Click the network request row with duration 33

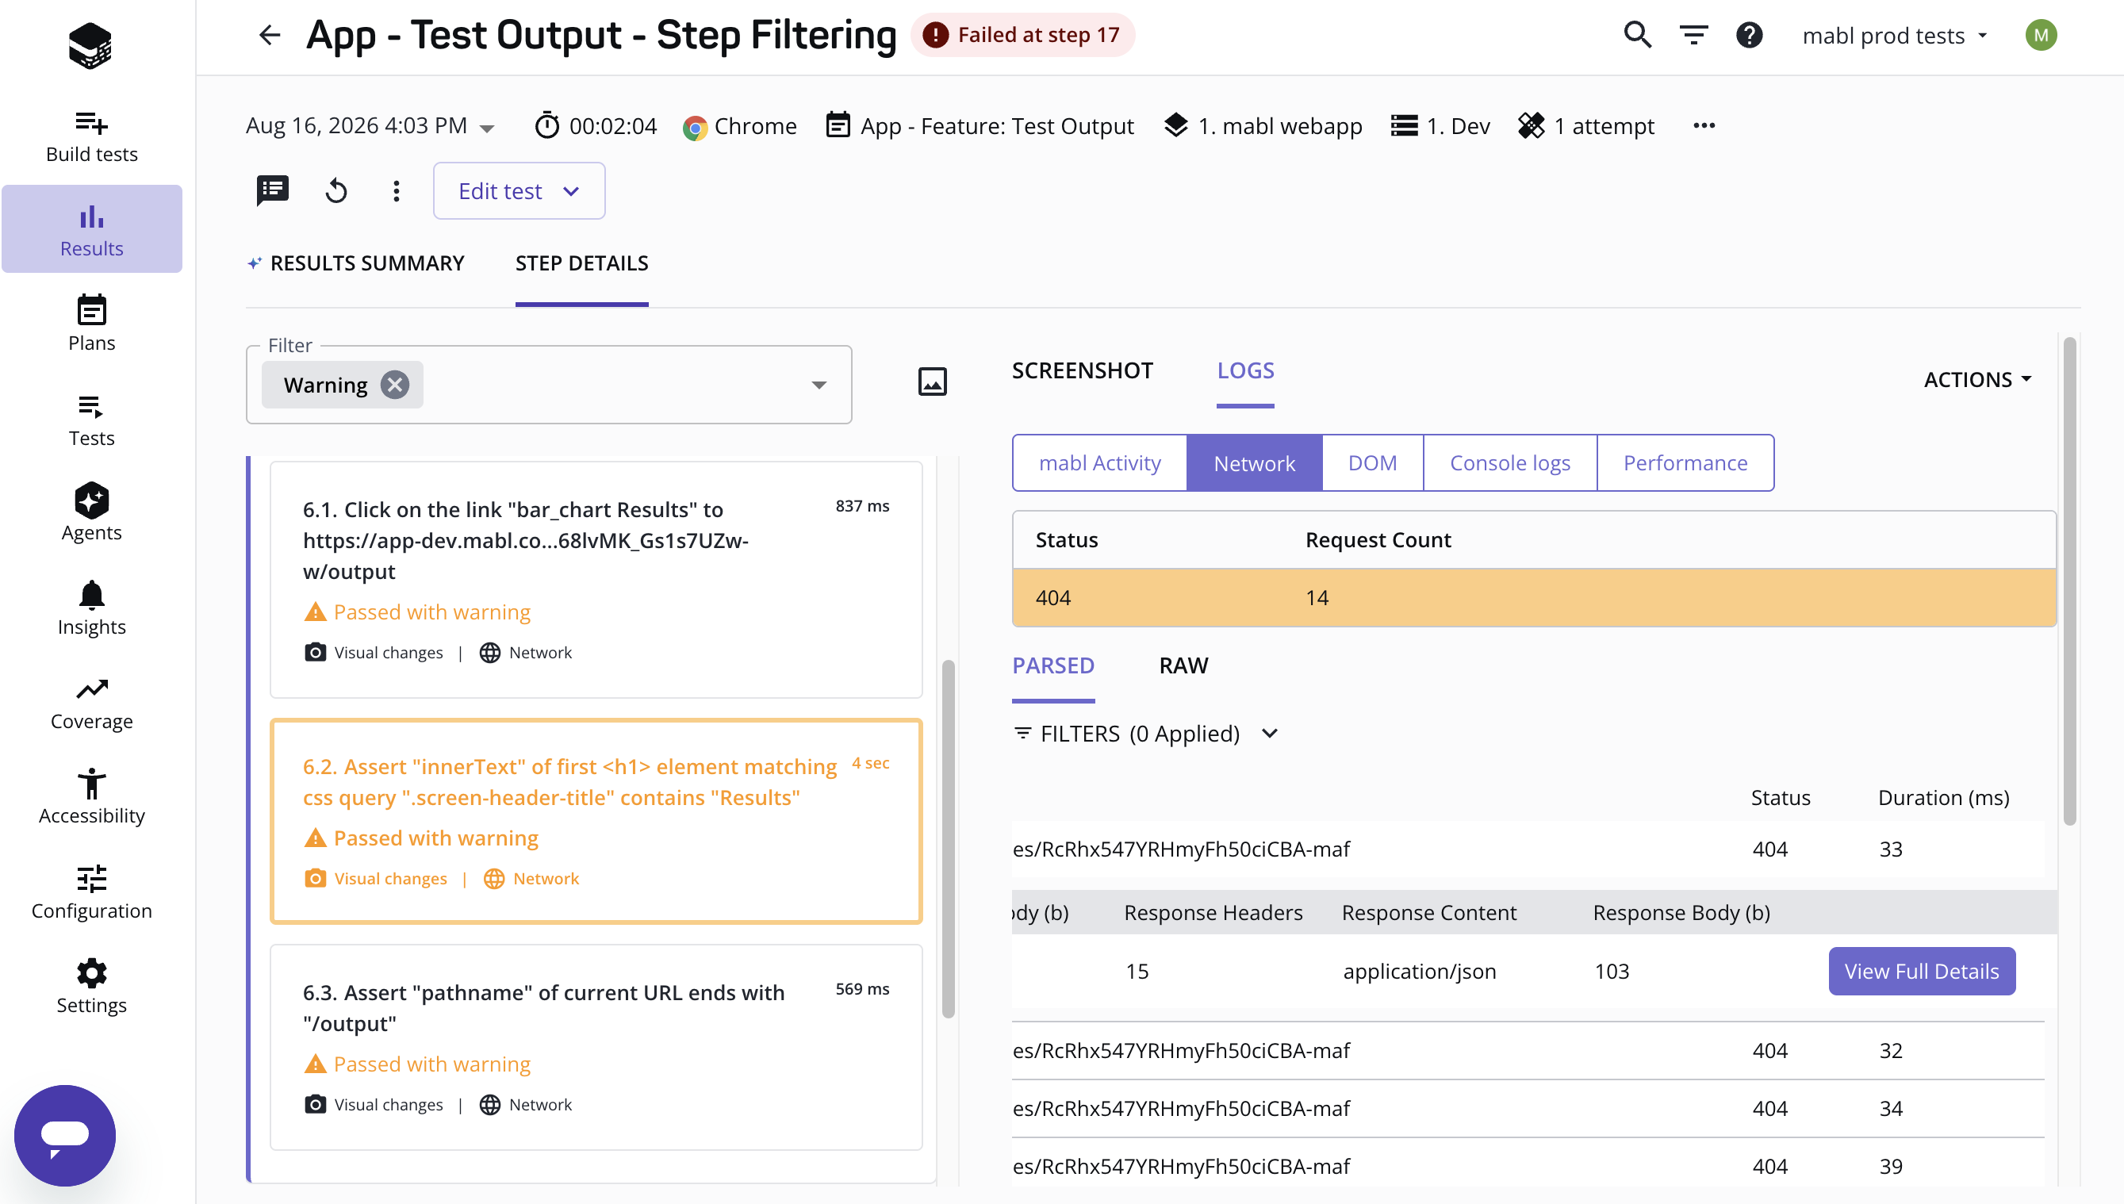(x=1528, y=849)
